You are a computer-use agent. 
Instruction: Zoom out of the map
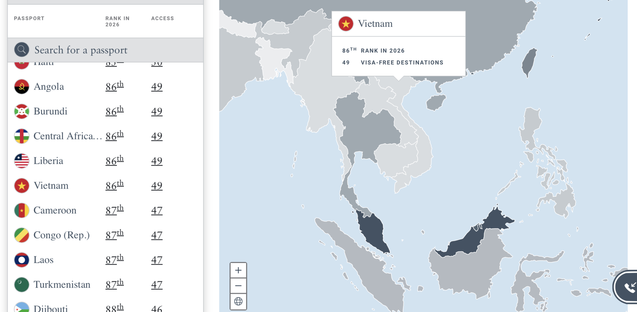(x=238, y=286)
